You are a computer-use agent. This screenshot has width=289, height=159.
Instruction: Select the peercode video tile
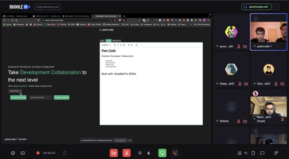269,32
